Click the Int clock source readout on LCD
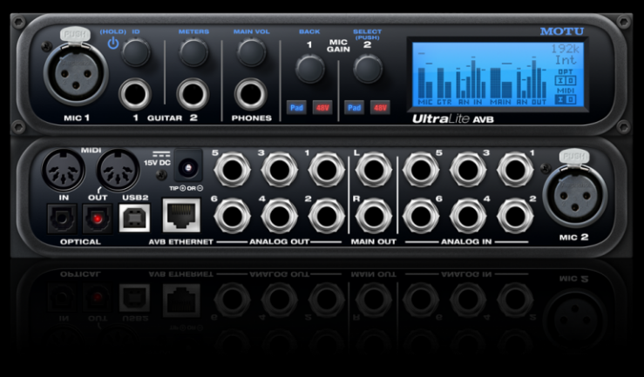The height and width of the screenshot is (377, 644). [567, 60]
